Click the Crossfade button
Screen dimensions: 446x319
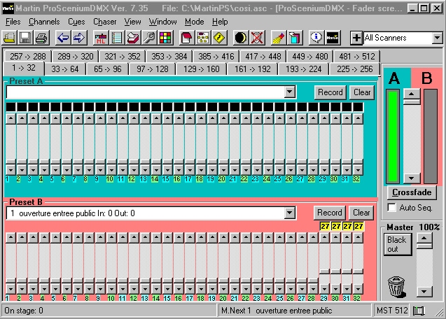(x=412, y=192)
